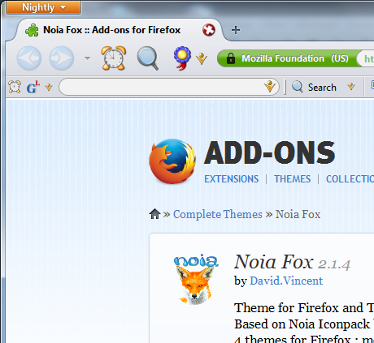This screenshot has height=343, width=374.
Task: Click the Back arrow navigation icon
Action: coord(29,58)
